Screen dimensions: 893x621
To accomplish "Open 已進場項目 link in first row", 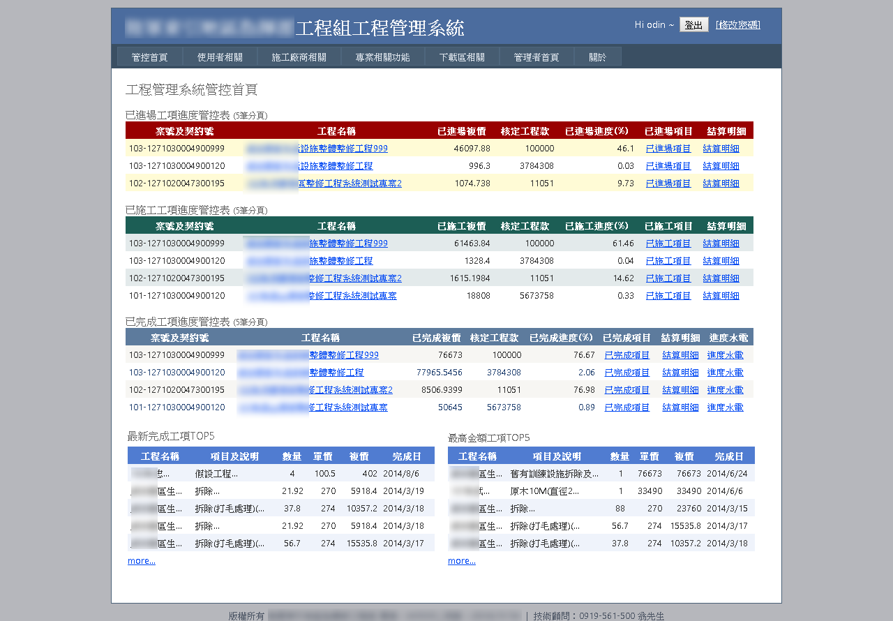I will (x=668, y=149).
